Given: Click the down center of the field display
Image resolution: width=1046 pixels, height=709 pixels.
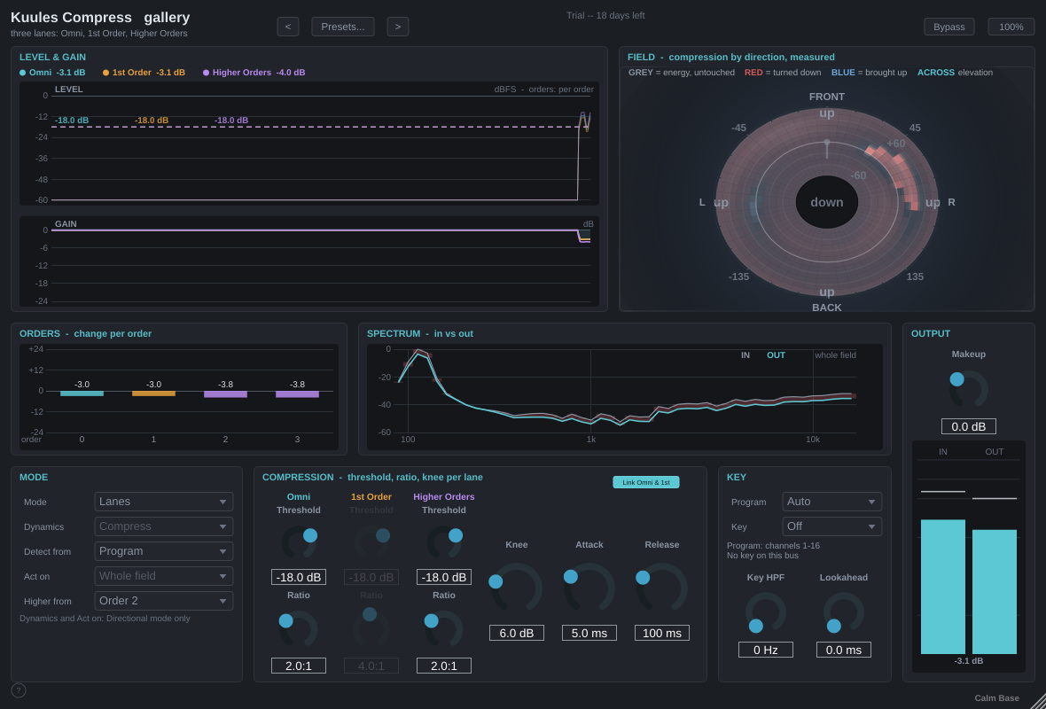Looking at the screenshot, I should tap(826, 202).
